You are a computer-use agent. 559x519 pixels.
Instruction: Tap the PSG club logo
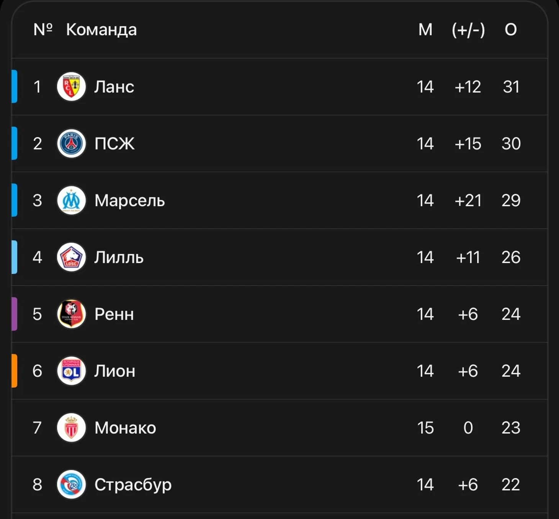(x=71, y=143)
